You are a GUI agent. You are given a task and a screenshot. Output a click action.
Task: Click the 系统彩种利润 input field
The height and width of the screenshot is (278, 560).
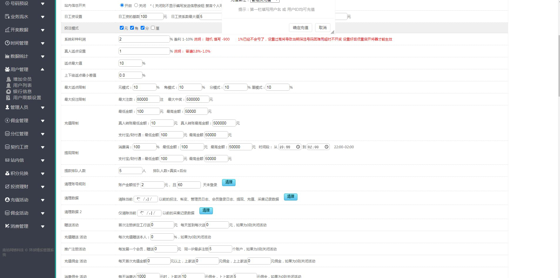tap(144, 39)
